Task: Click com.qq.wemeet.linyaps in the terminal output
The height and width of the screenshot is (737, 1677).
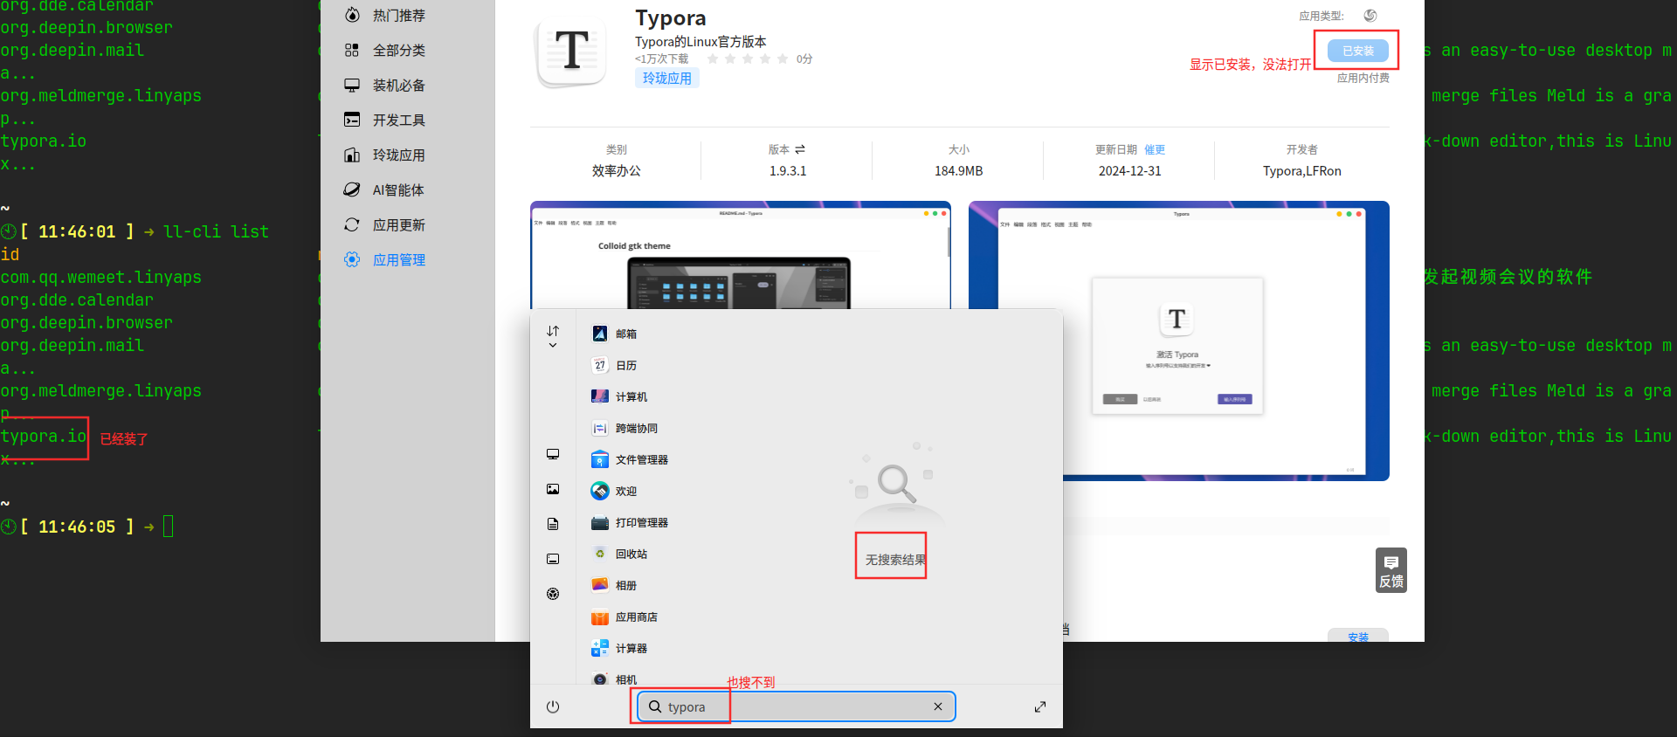Action: pyautogui.click(x=100, y=278)
